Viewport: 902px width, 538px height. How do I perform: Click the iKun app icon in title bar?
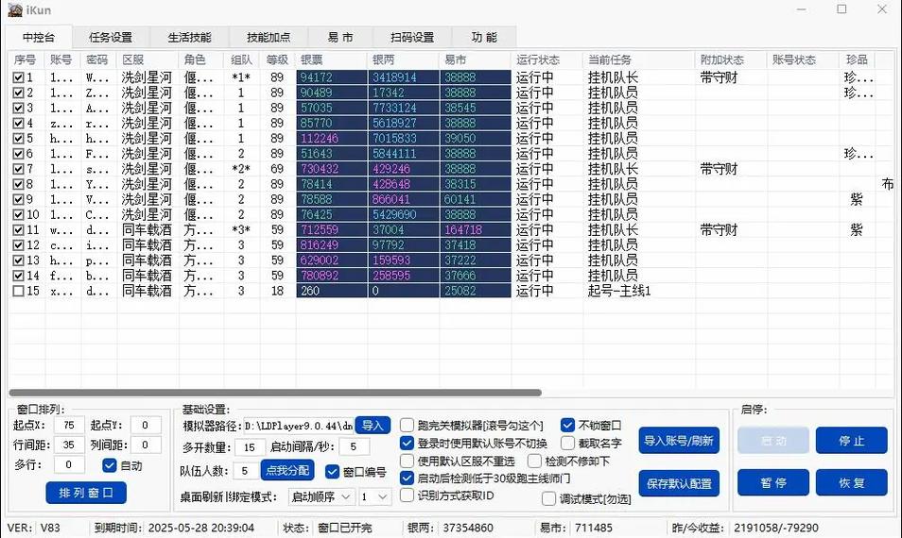point(15,9)
